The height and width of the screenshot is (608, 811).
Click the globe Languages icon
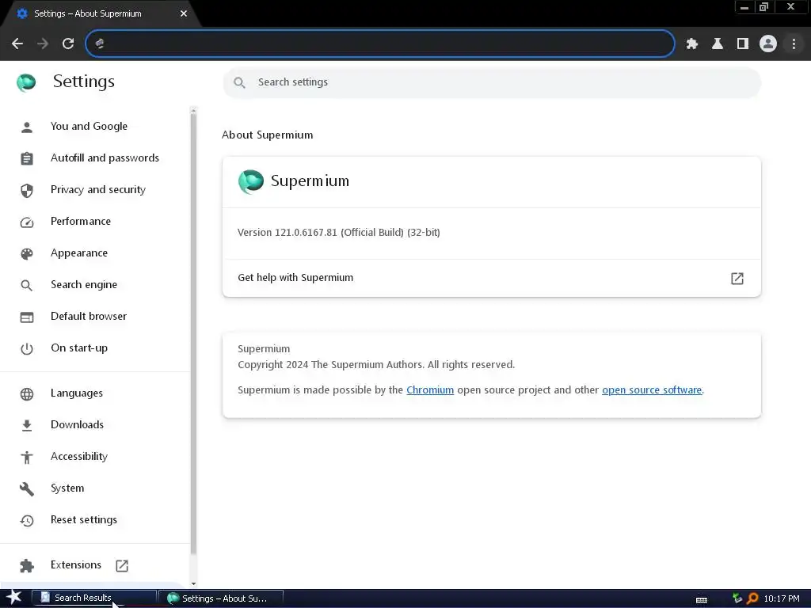pos(27,394)
